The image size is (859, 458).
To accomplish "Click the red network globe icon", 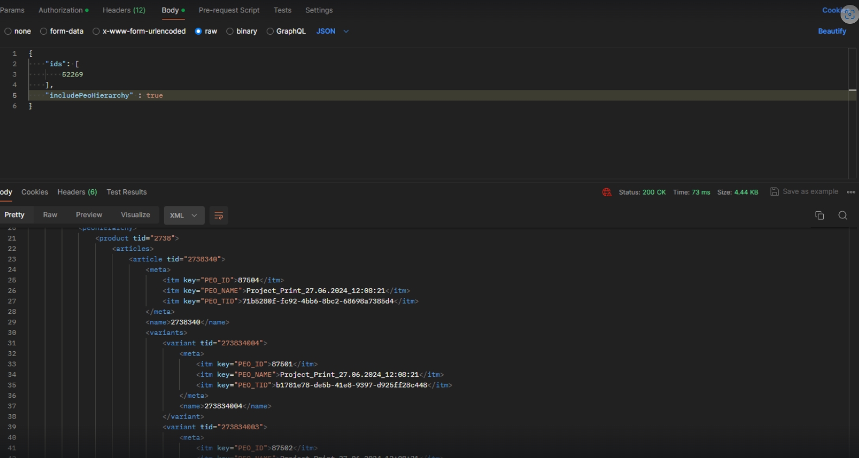I will click(x=607, y=192).
